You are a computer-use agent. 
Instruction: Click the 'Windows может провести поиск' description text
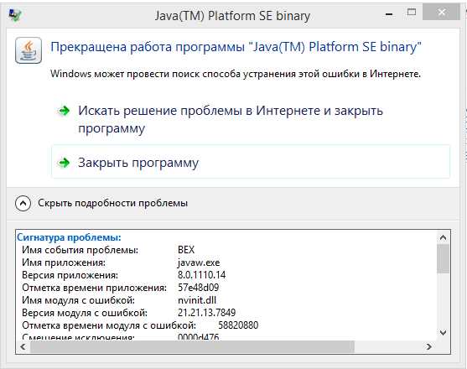236,74
